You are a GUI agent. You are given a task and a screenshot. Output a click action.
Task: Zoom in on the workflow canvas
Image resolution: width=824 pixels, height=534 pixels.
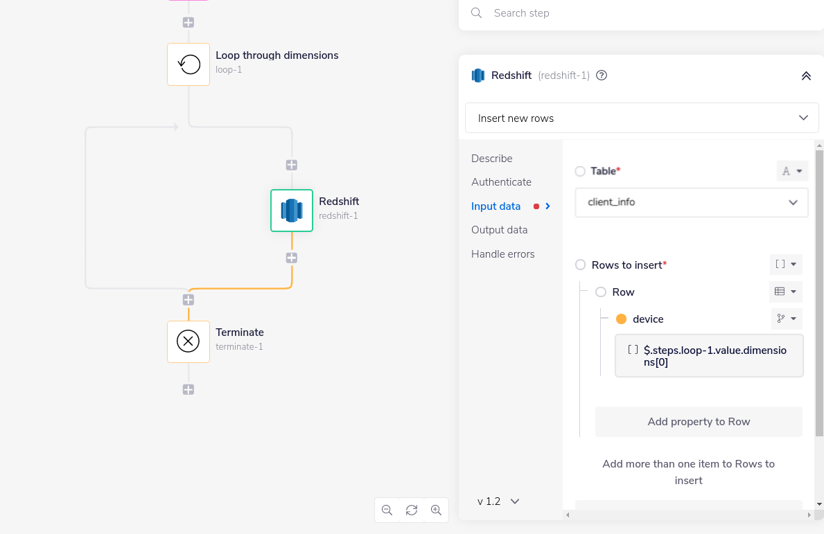pos(436,510)
